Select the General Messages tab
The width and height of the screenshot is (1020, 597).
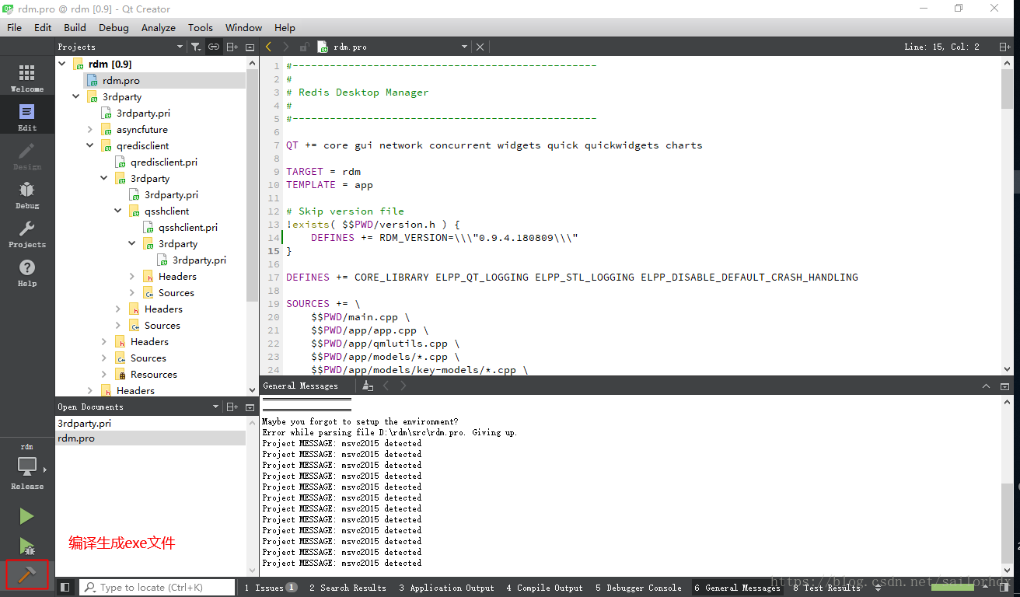(737, 588)
